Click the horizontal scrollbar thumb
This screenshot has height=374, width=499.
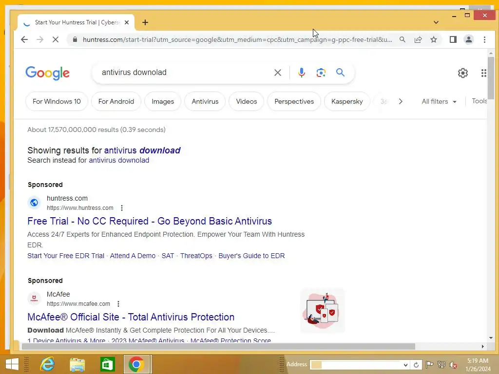coord(218,346)
